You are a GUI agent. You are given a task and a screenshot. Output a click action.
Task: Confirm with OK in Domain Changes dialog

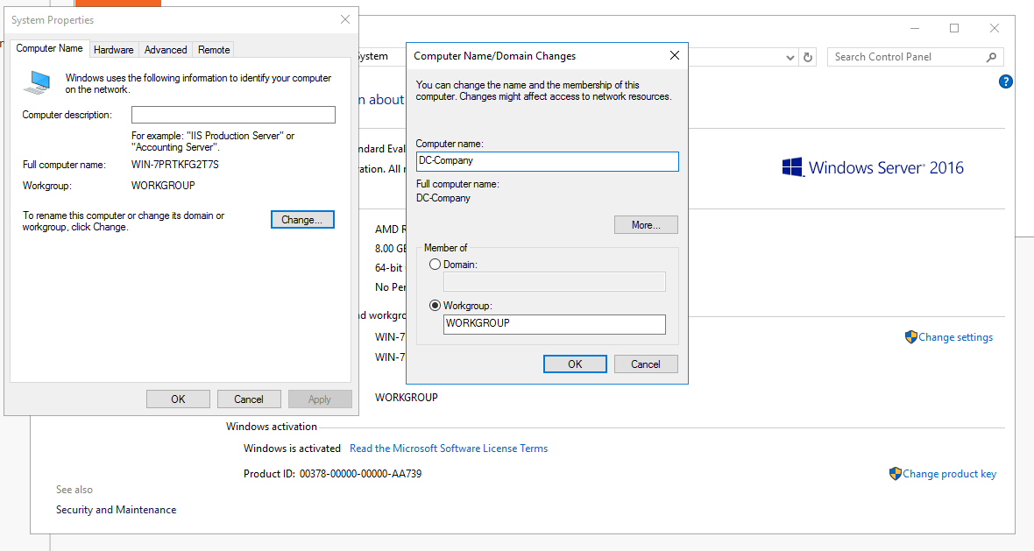(575, 364)
